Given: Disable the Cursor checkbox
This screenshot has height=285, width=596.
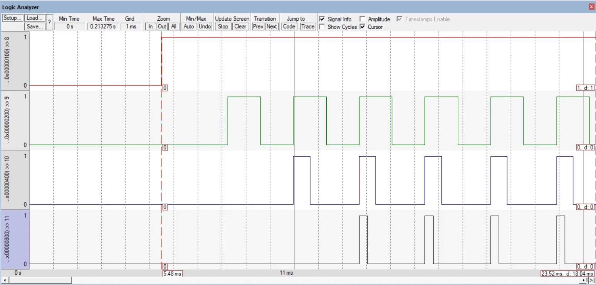Looking at the screenshot, I should 362,27.
